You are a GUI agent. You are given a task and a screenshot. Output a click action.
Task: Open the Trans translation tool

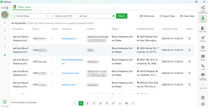coord(203,67)
